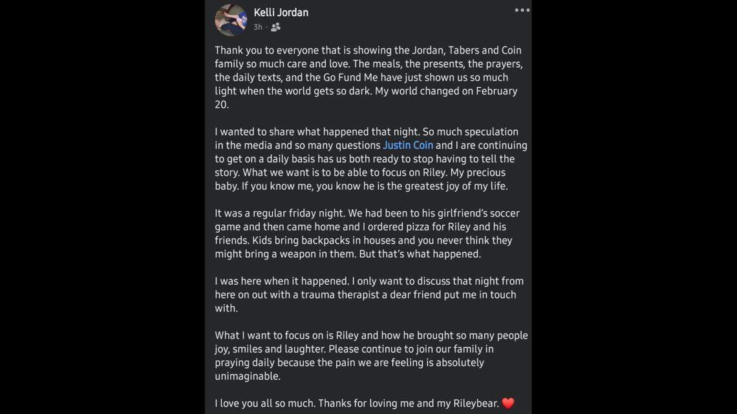The image size is (737, 414).
Task: Select the opening thank-you paragraph
Action: tap(368, 76)
